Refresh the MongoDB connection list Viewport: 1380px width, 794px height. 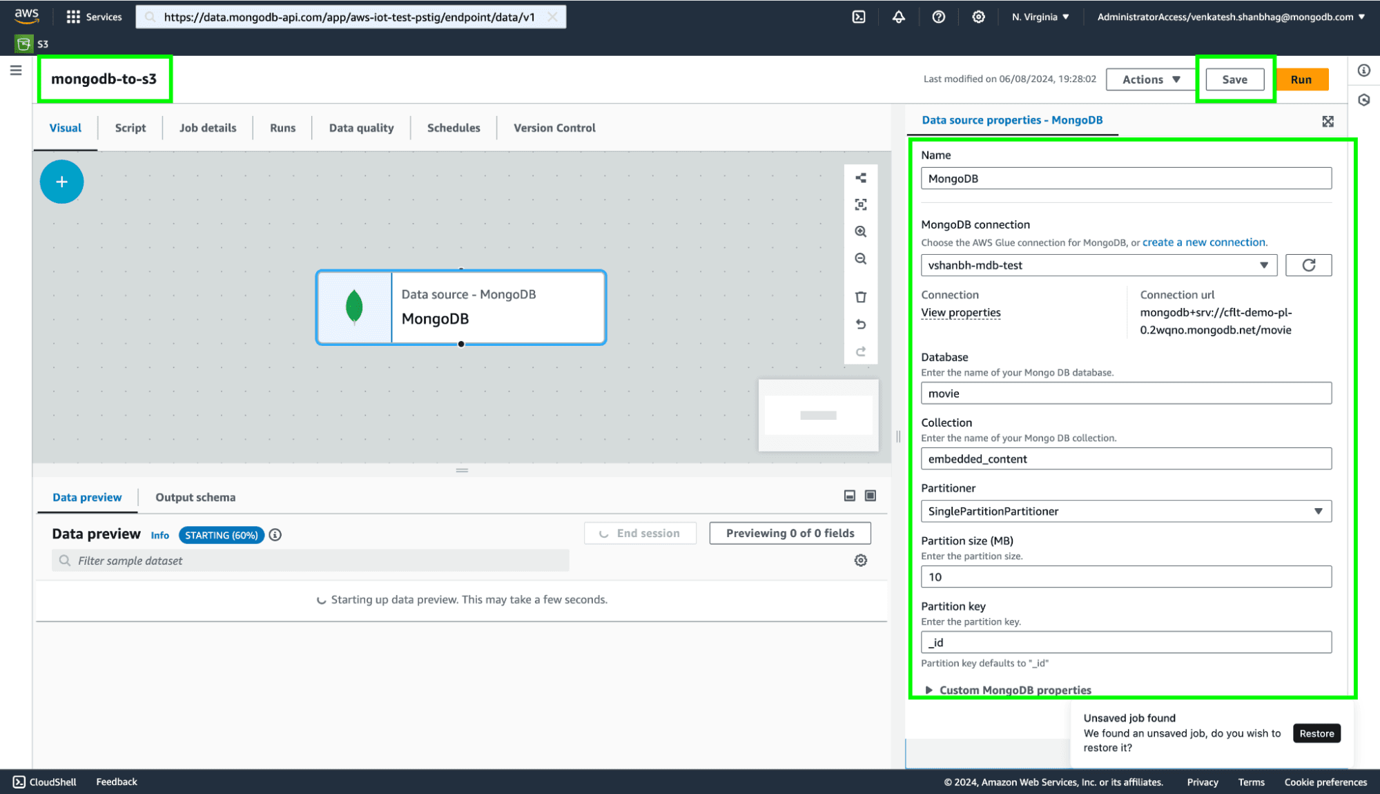tap(1308, 265)
